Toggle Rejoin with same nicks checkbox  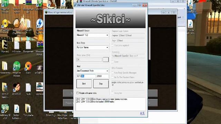[77, 93]
